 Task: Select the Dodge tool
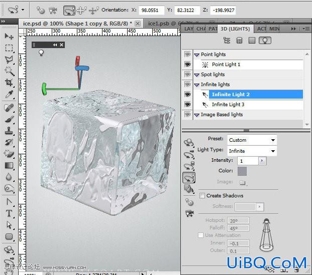[9, 188]
